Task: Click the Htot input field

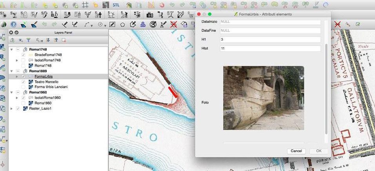Action: coord(270,48)
